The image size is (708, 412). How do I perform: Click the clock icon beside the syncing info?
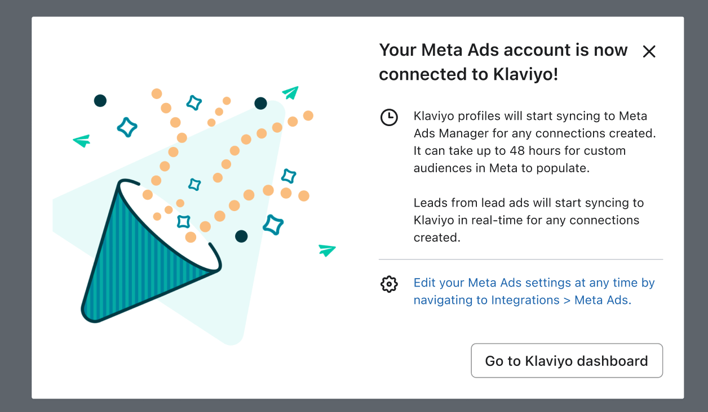point(389,118)
